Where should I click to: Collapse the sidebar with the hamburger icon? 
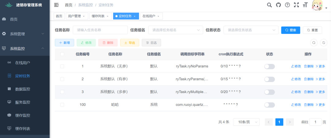tap(56, 5)
